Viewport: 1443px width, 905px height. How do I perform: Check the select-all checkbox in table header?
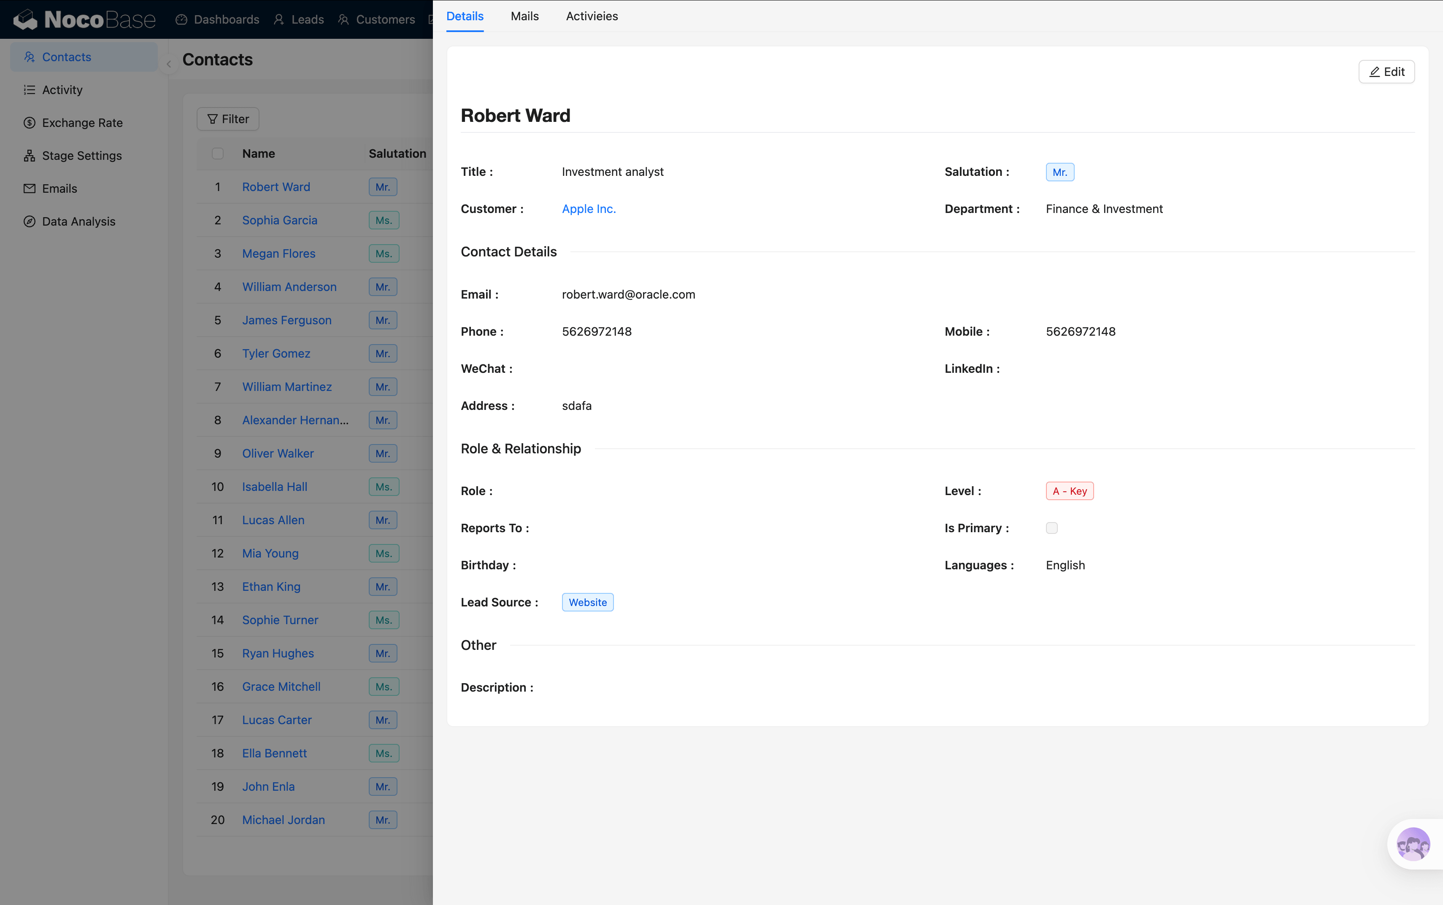click(217, 154)
